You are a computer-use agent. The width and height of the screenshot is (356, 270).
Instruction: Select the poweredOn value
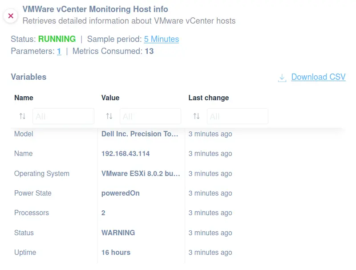click(121, 193)
